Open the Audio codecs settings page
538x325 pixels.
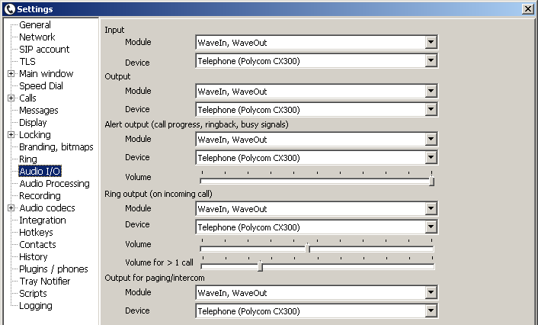47,208
